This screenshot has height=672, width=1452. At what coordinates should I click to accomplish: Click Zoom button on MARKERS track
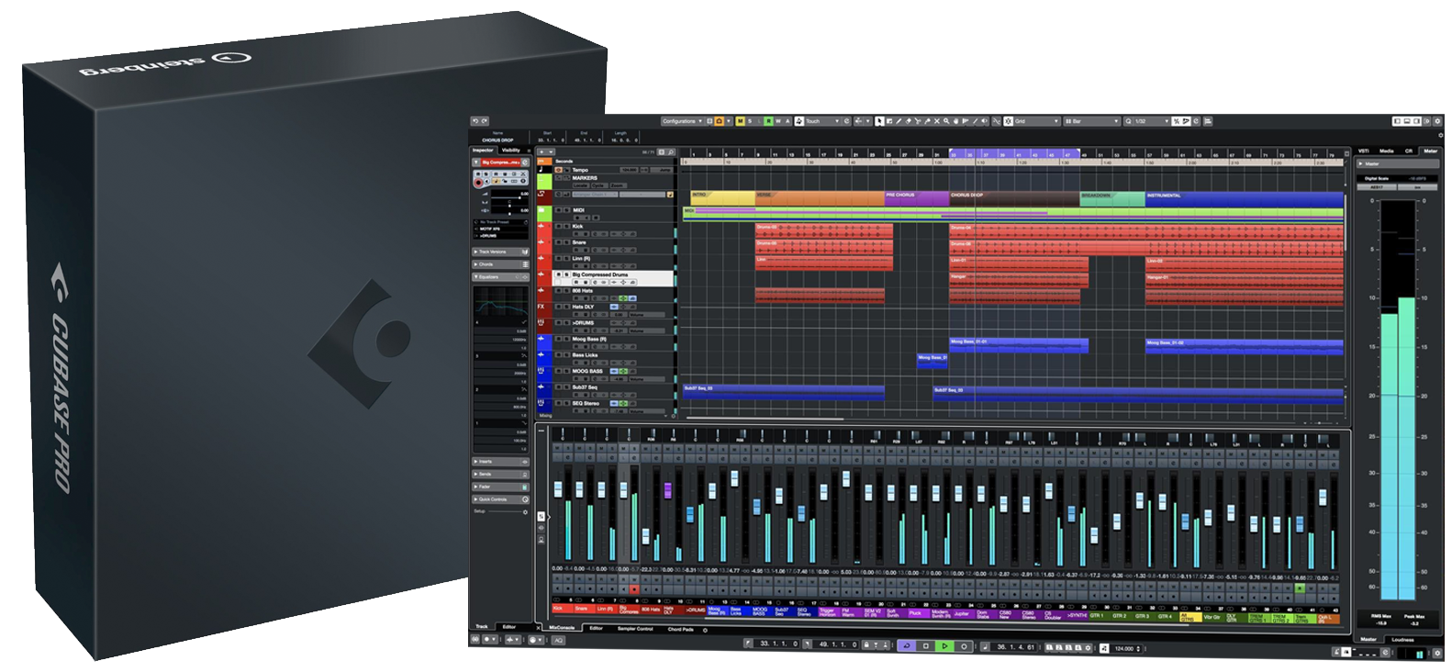(x=617, y=185)
